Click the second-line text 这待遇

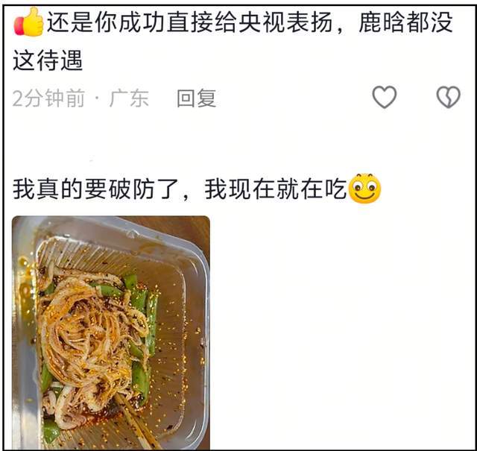(x=48, y=60)
